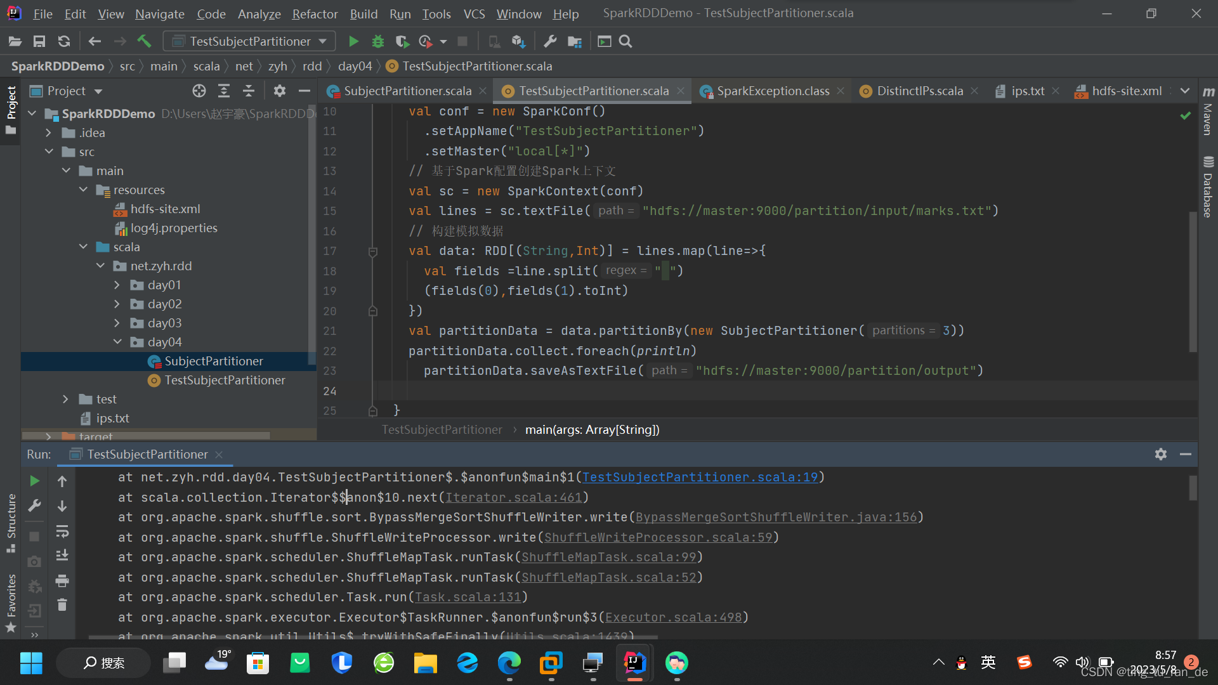Open Settings wrench icon in toolbar
The height and width of the screenshot is (685, 1218).
point(550,41)
